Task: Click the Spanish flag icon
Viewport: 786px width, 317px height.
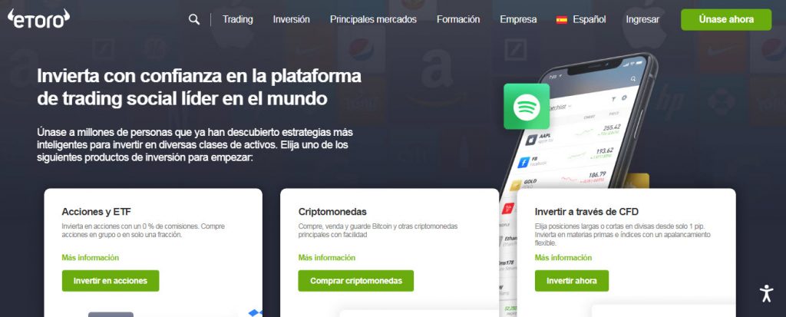Action: click(561, 20)
